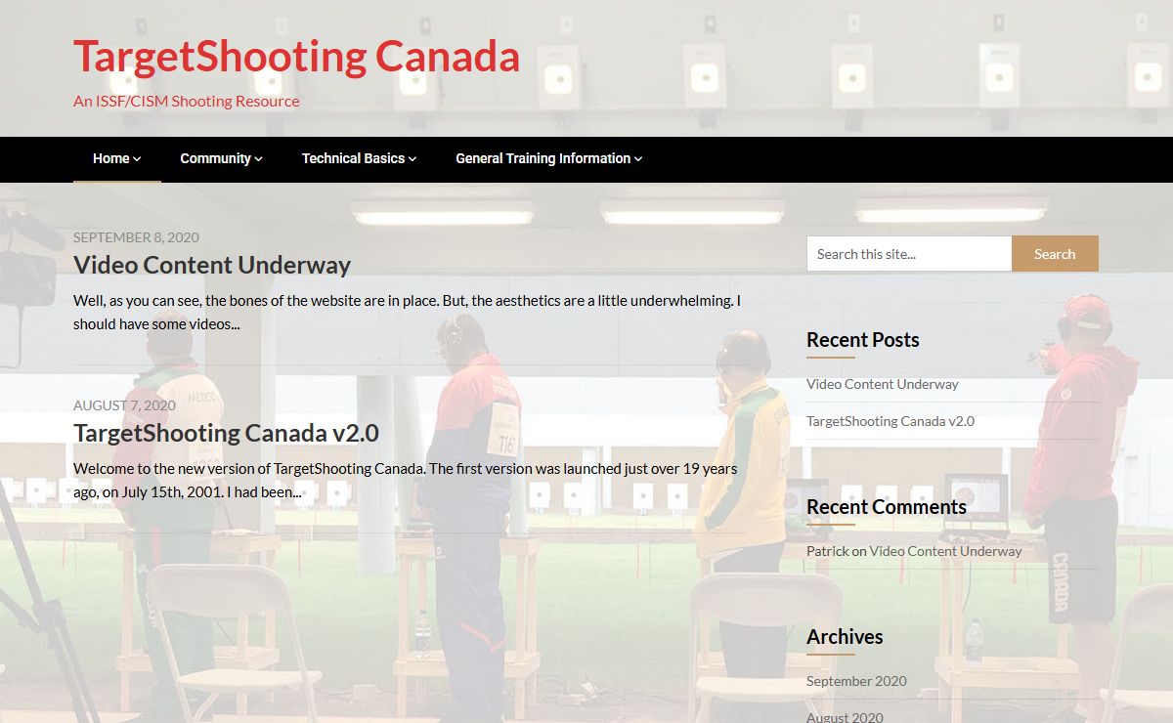Open the Video Content Underway post title
Screen dimensions: 1173x723
pyautogui.click(x=212, y=265)
